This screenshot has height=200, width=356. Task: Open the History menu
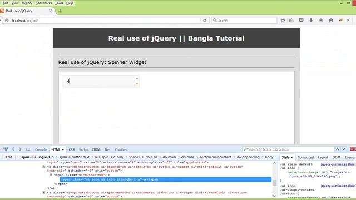[x=27, y=3]
